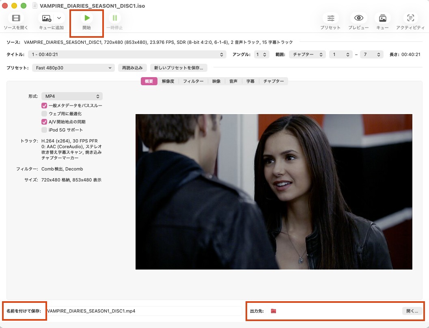Enable ウェブ用に最適化 checkbox
The image size is (429, 328).
(44, 114)
